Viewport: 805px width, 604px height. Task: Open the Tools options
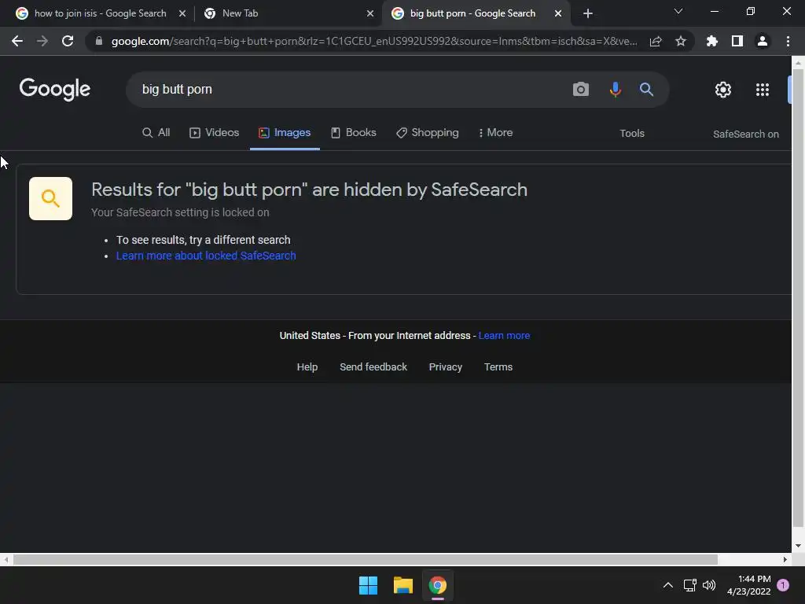632,134
